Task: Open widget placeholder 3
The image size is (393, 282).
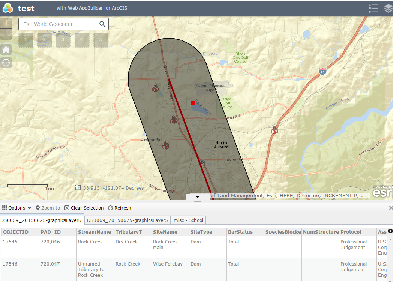Action: [x=63, y=40]
